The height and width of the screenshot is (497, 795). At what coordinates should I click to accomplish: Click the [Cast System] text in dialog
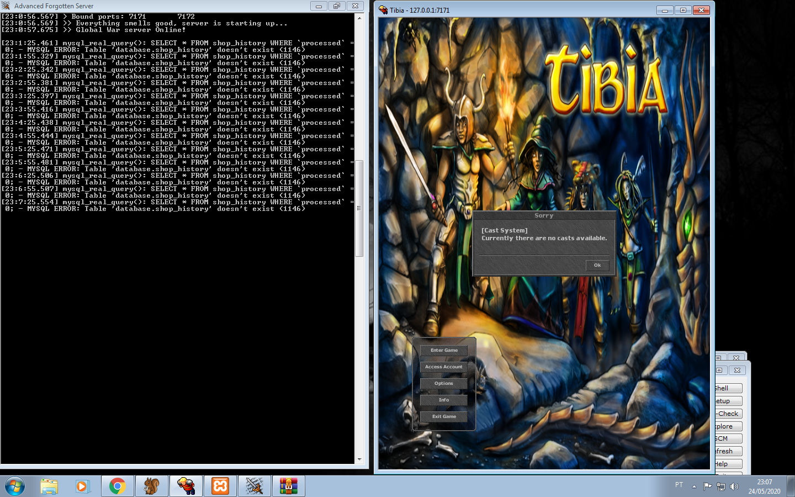505,230
